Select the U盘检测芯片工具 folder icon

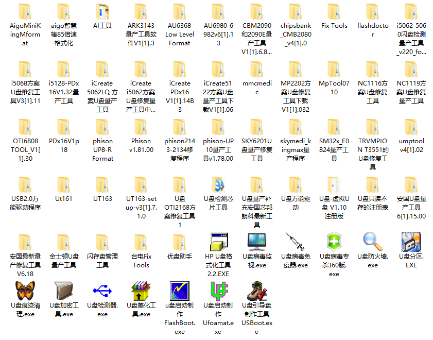(218, 184)
